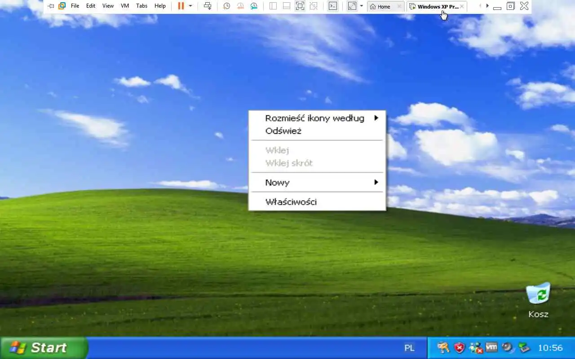Click the Kosz recycle bin icon
575x359 pixels.
click(x=538, y=293)
